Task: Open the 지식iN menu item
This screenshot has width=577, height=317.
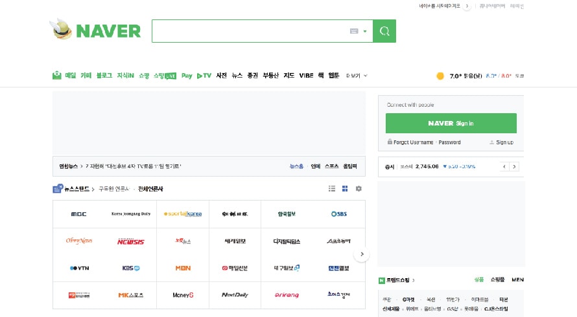Action: tap(126, 75)
